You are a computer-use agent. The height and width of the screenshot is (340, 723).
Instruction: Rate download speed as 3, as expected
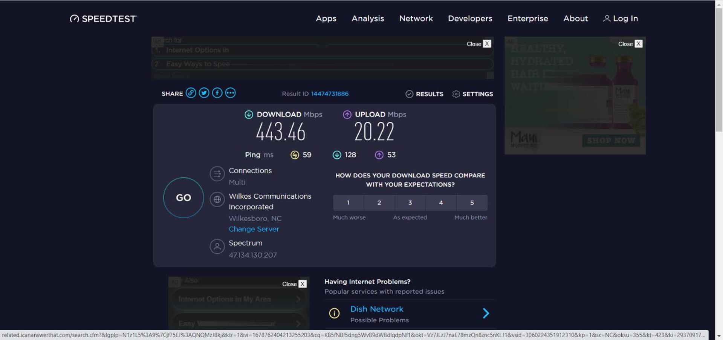click(410, 203)
